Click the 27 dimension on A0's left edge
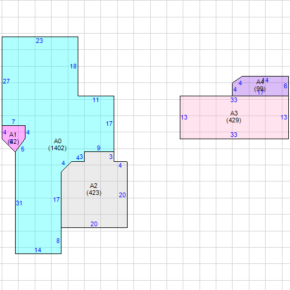 [6, 81]
